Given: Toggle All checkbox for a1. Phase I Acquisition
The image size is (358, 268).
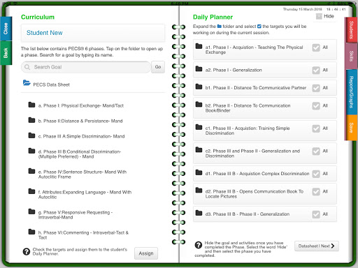Looking at the screenshot, I should (x=316, y=47).
